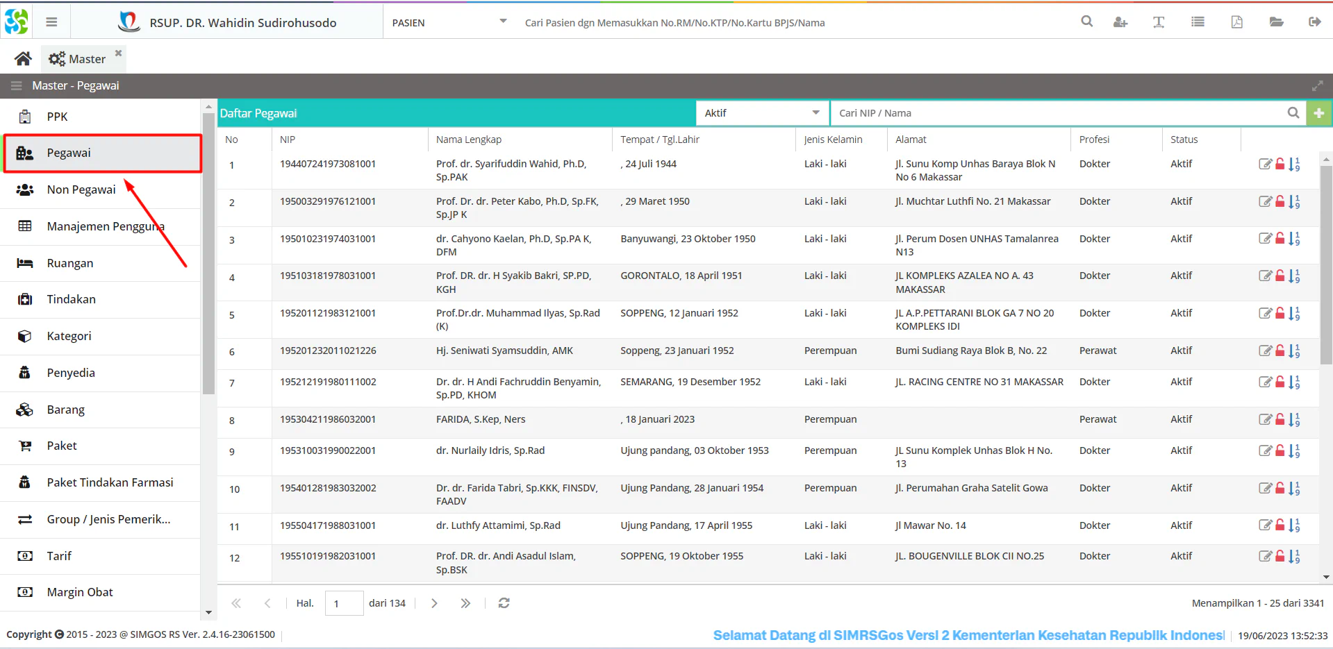This screenshot has width=1333, height=649.
Task: Open Margin Obat in sidebar
Action: point(101,592)
